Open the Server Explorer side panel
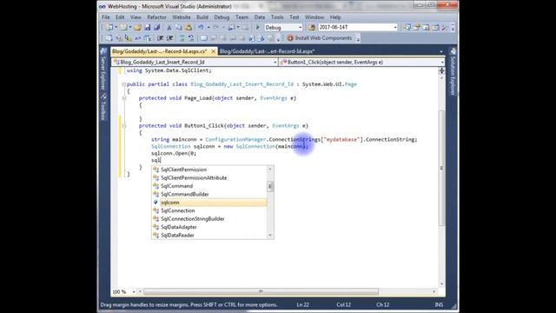Image resolution: width=556 pixels, height=313 pixels. click(x=103, y=70)
